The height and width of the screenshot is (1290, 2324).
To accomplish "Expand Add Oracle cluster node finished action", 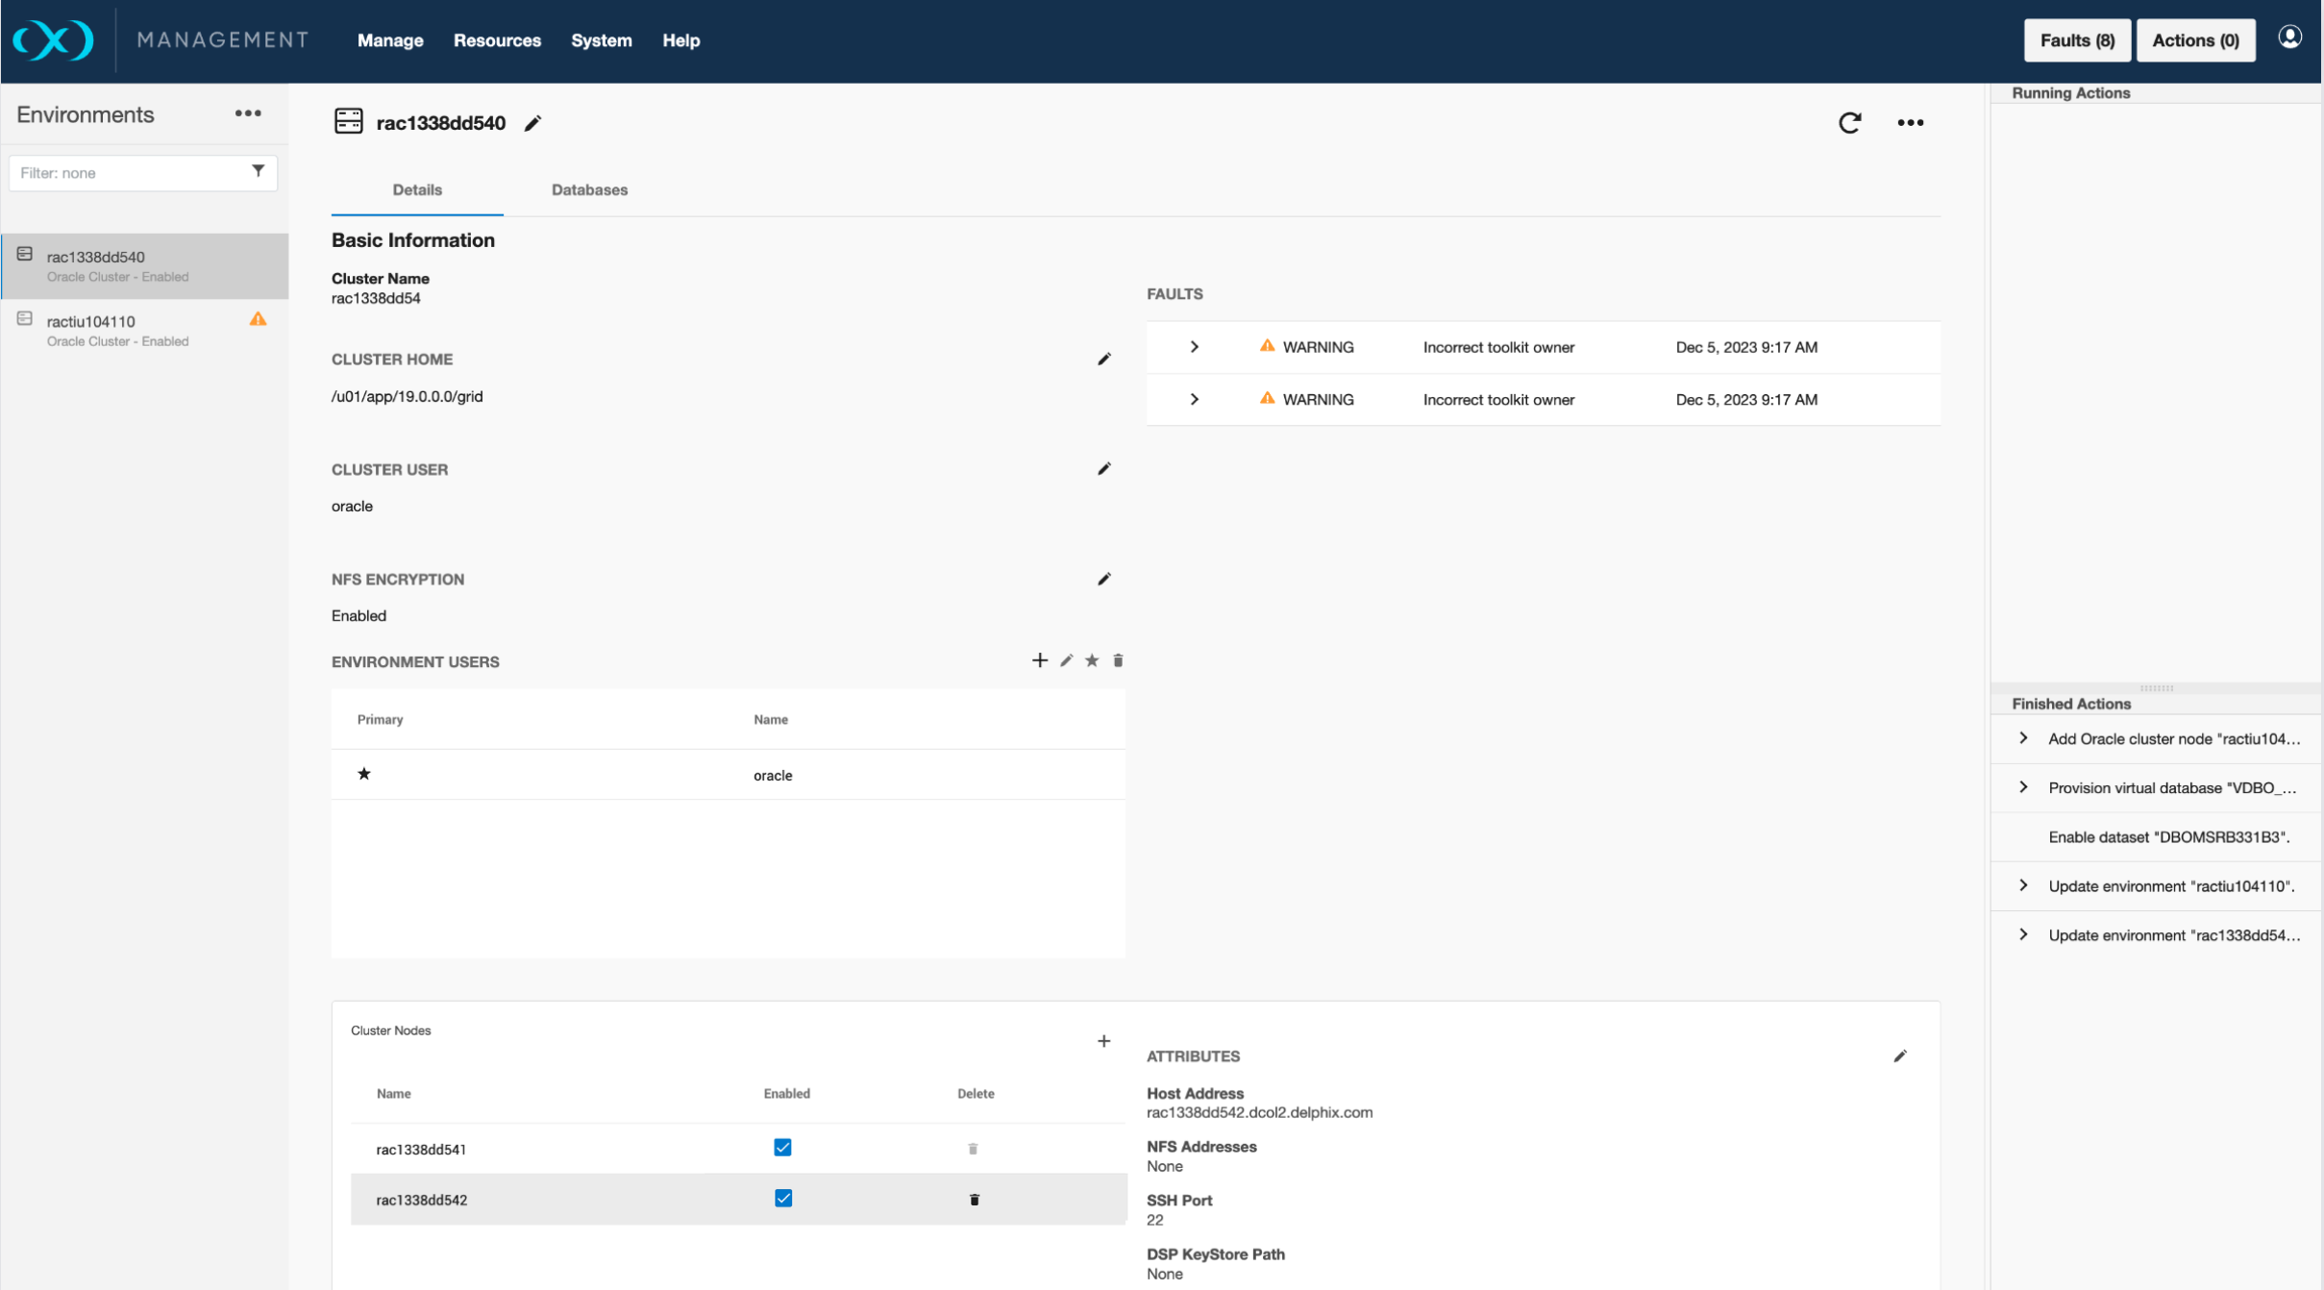I will (x=2023, y=738).
